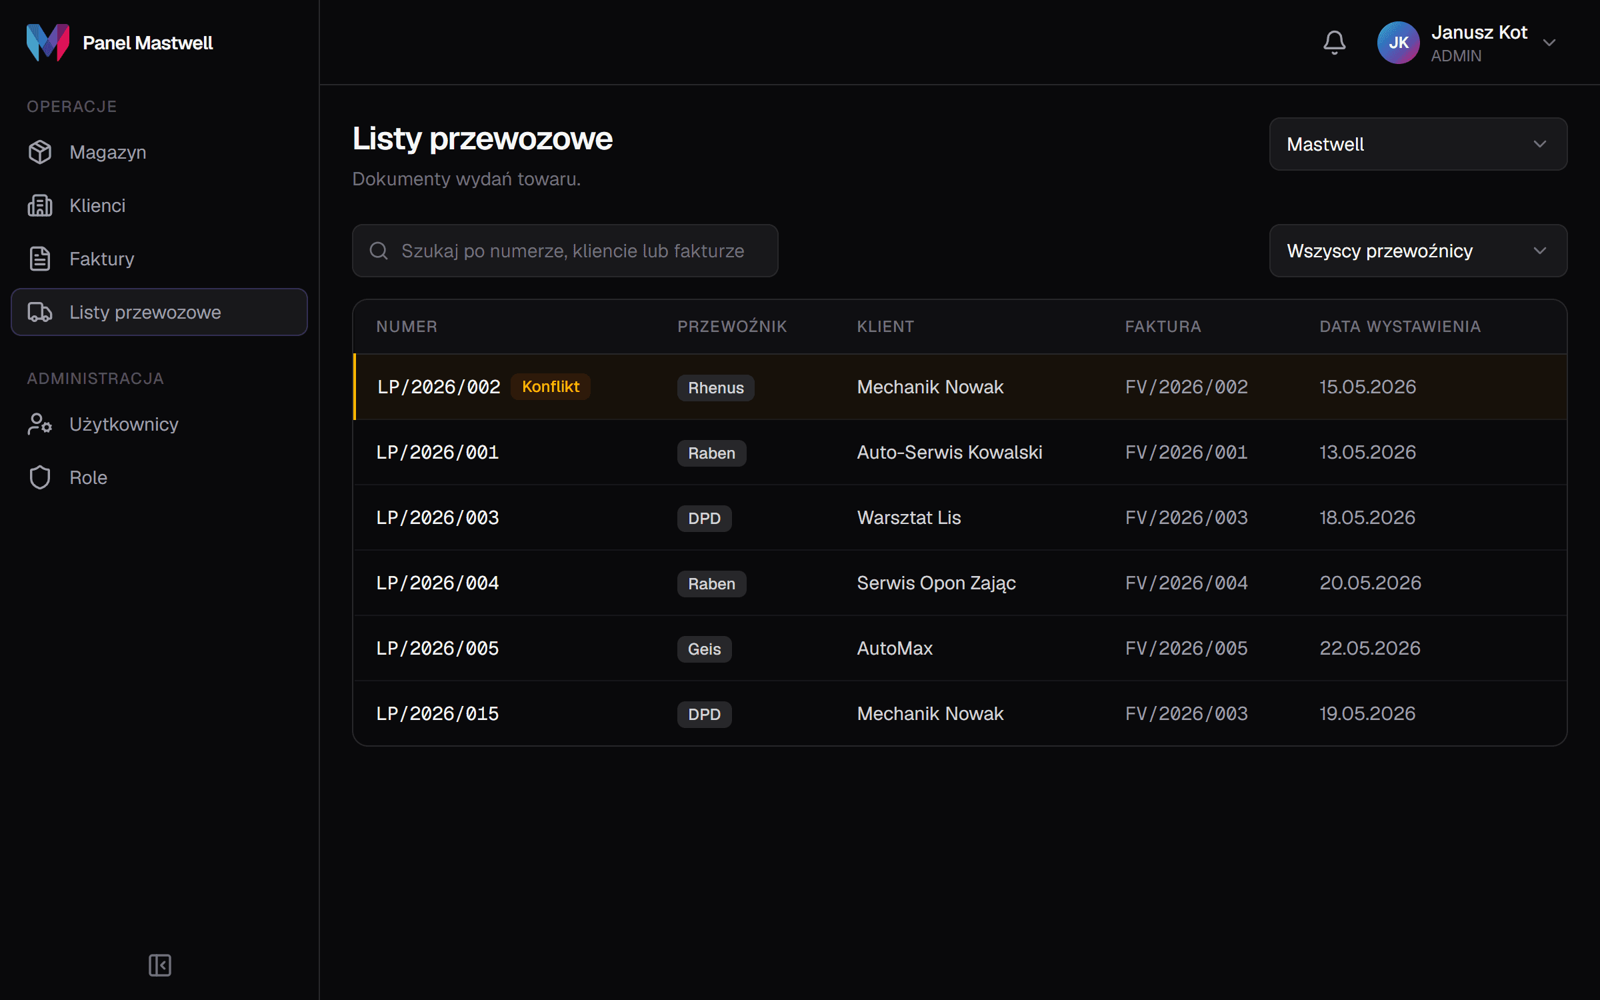
Task: Click invoice FV/2026/004
Action: click(1187, 583)
